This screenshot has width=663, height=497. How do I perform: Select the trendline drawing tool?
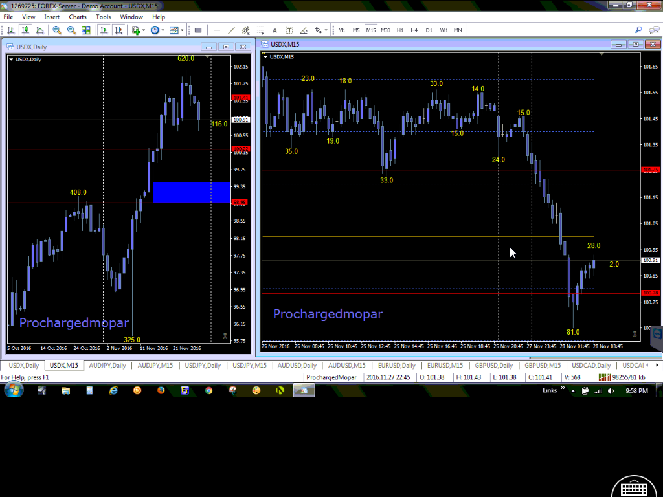coord(232,30)
